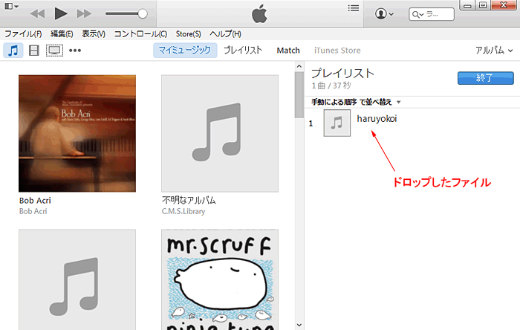Select the プレイリスト tab
The image size is (520, 330).
243,50
